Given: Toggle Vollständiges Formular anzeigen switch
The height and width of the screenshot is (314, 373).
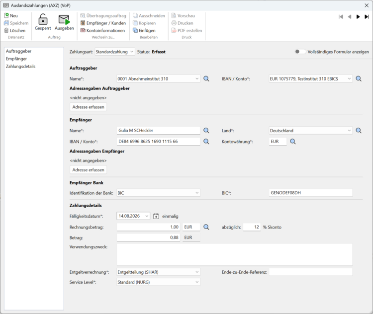Looking at the screenshot, I should point(300,52).
